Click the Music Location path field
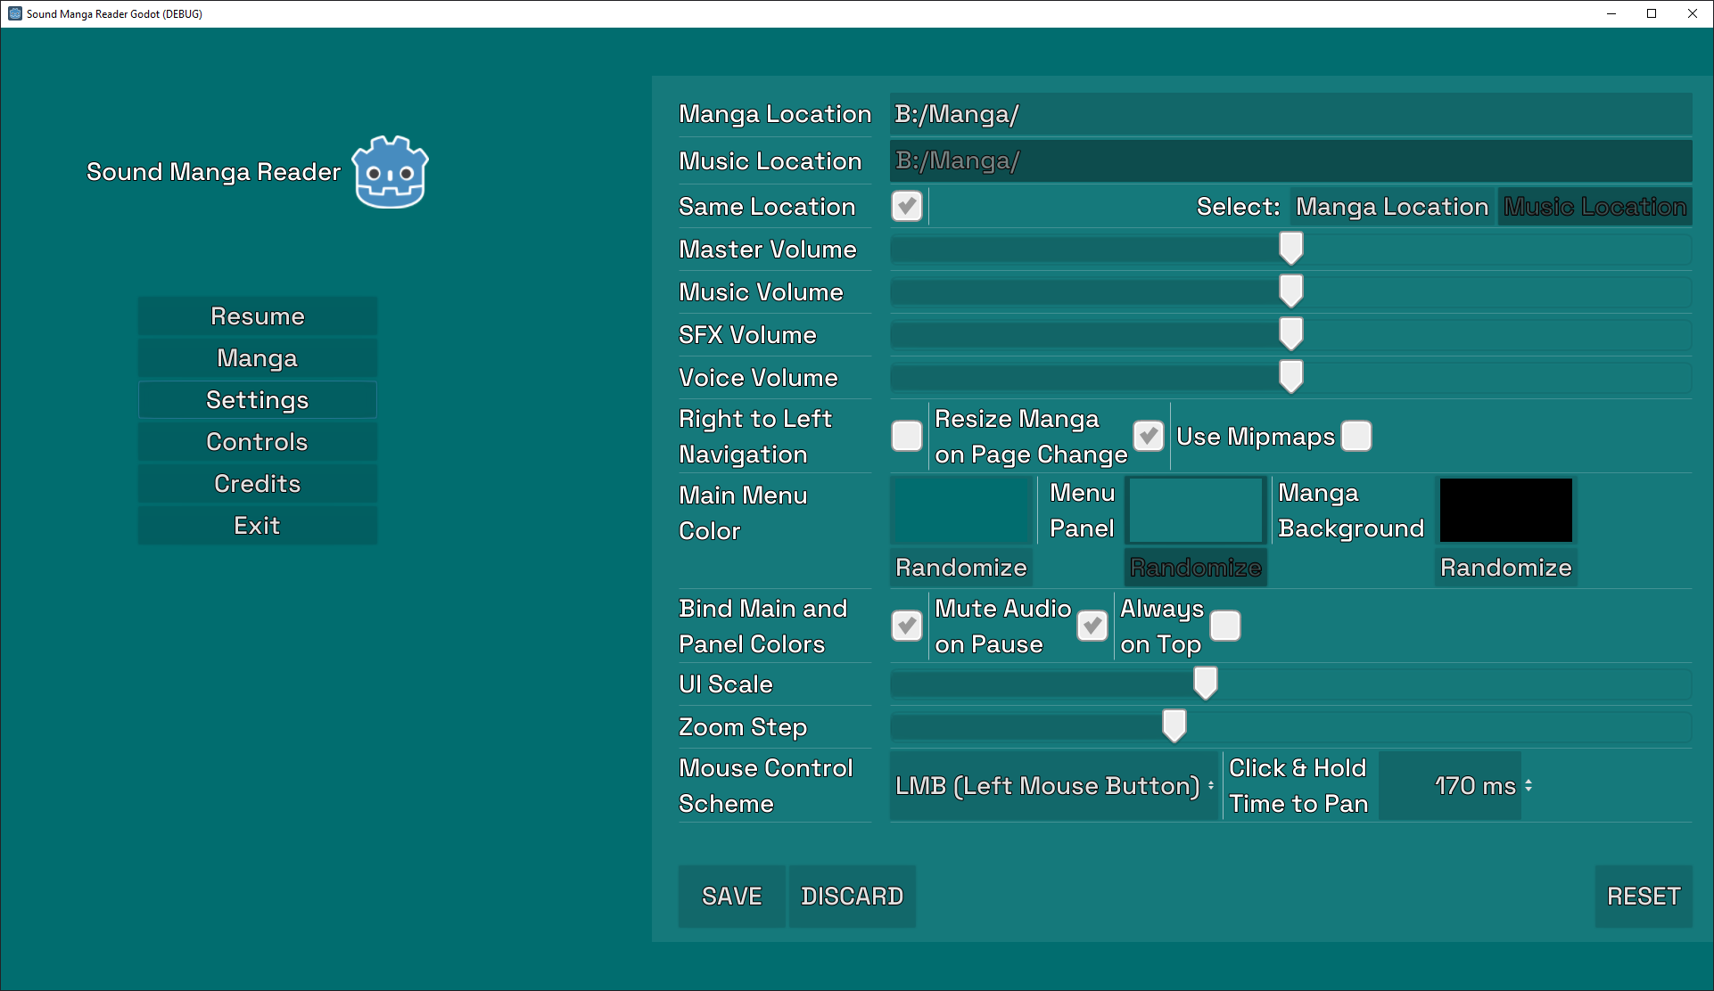Screen dimensions: 1714x991 (x=1290, y=160)
